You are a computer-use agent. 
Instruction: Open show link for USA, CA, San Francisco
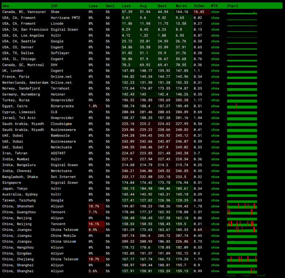(215, 30)
